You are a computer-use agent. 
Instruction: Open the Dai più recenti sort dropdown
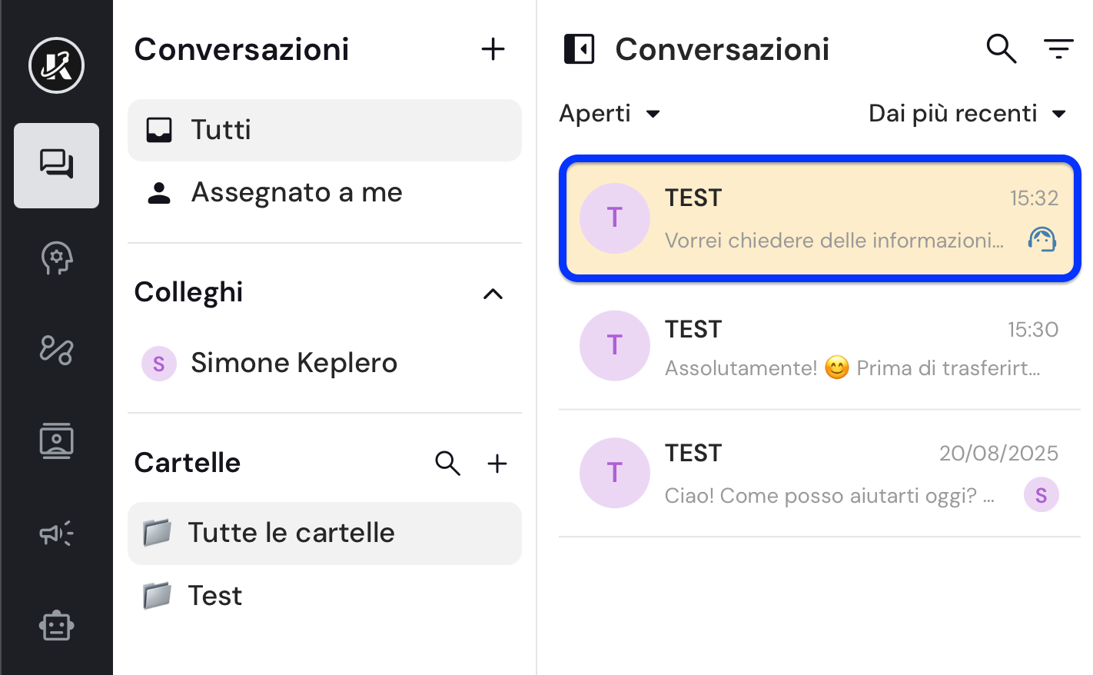[x=968, y=114]
